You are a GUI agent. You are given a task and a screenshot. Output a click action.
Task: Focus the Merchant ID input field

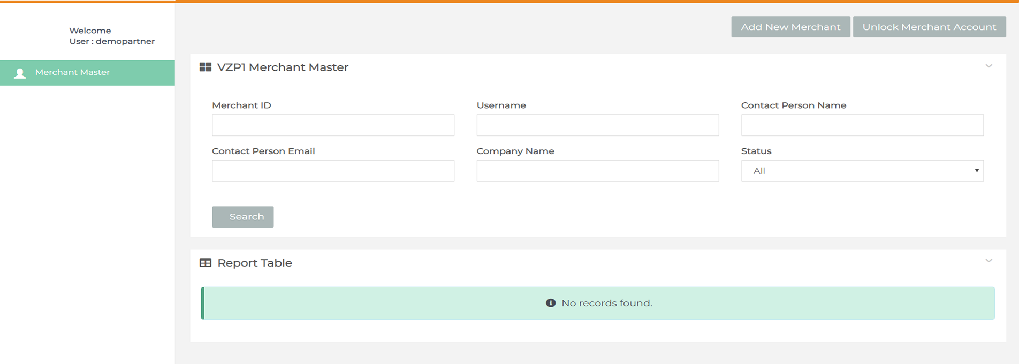(x=333, y=125)
